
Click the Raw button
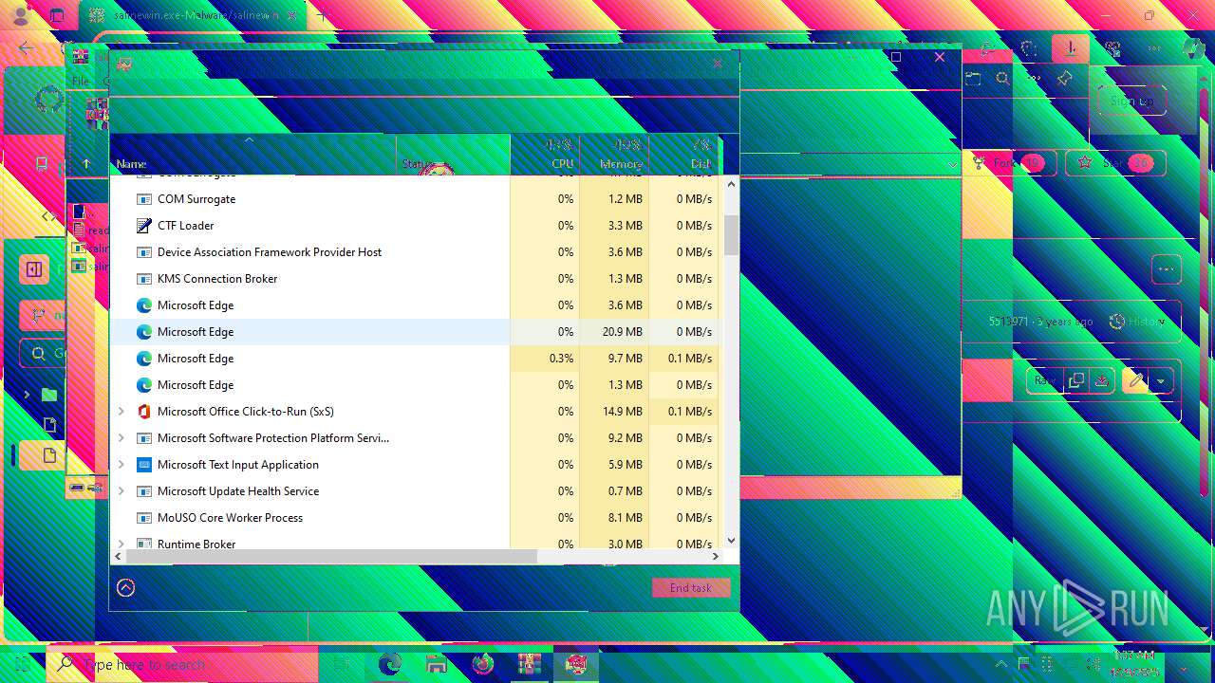tap(1044, 381)
